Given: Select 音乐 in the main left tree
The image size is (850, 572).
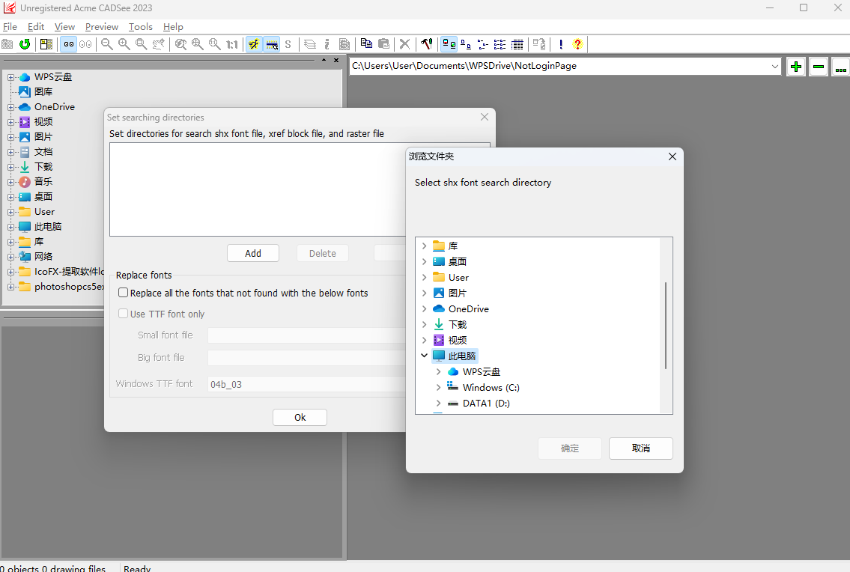Looking at the screenshot, I should (x=43, y=182).
